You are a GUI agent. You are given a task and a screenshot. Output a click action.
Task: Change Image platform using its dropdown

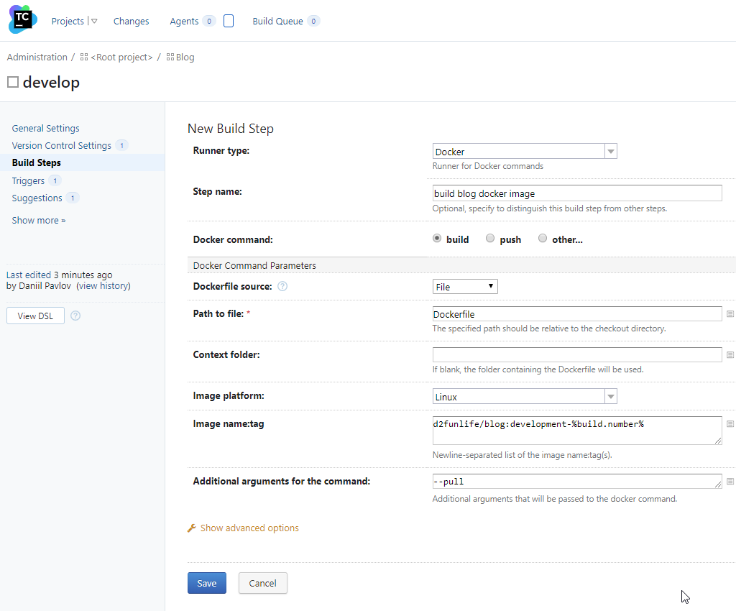click(x=610, y=396)
